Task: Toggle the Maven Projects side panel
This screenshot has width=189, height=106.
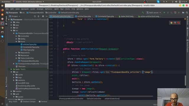Action: click(x=188, y=46)
